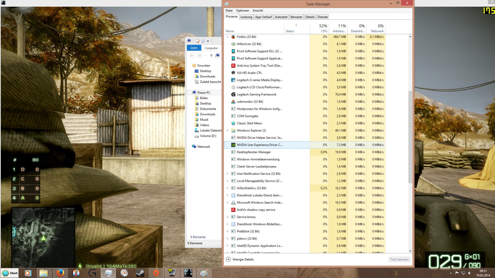This screenshot has height=278, width=495.
Task: Expand the IAStorDataSvc process entry
Action: click(228, 188)
